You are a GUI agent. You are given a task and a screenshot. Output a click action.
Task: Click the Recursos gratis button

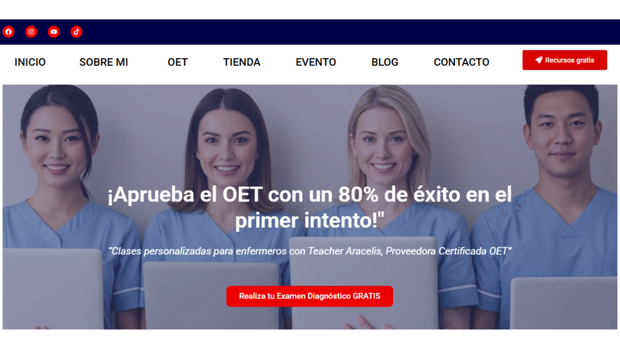[x=565, y=60]
